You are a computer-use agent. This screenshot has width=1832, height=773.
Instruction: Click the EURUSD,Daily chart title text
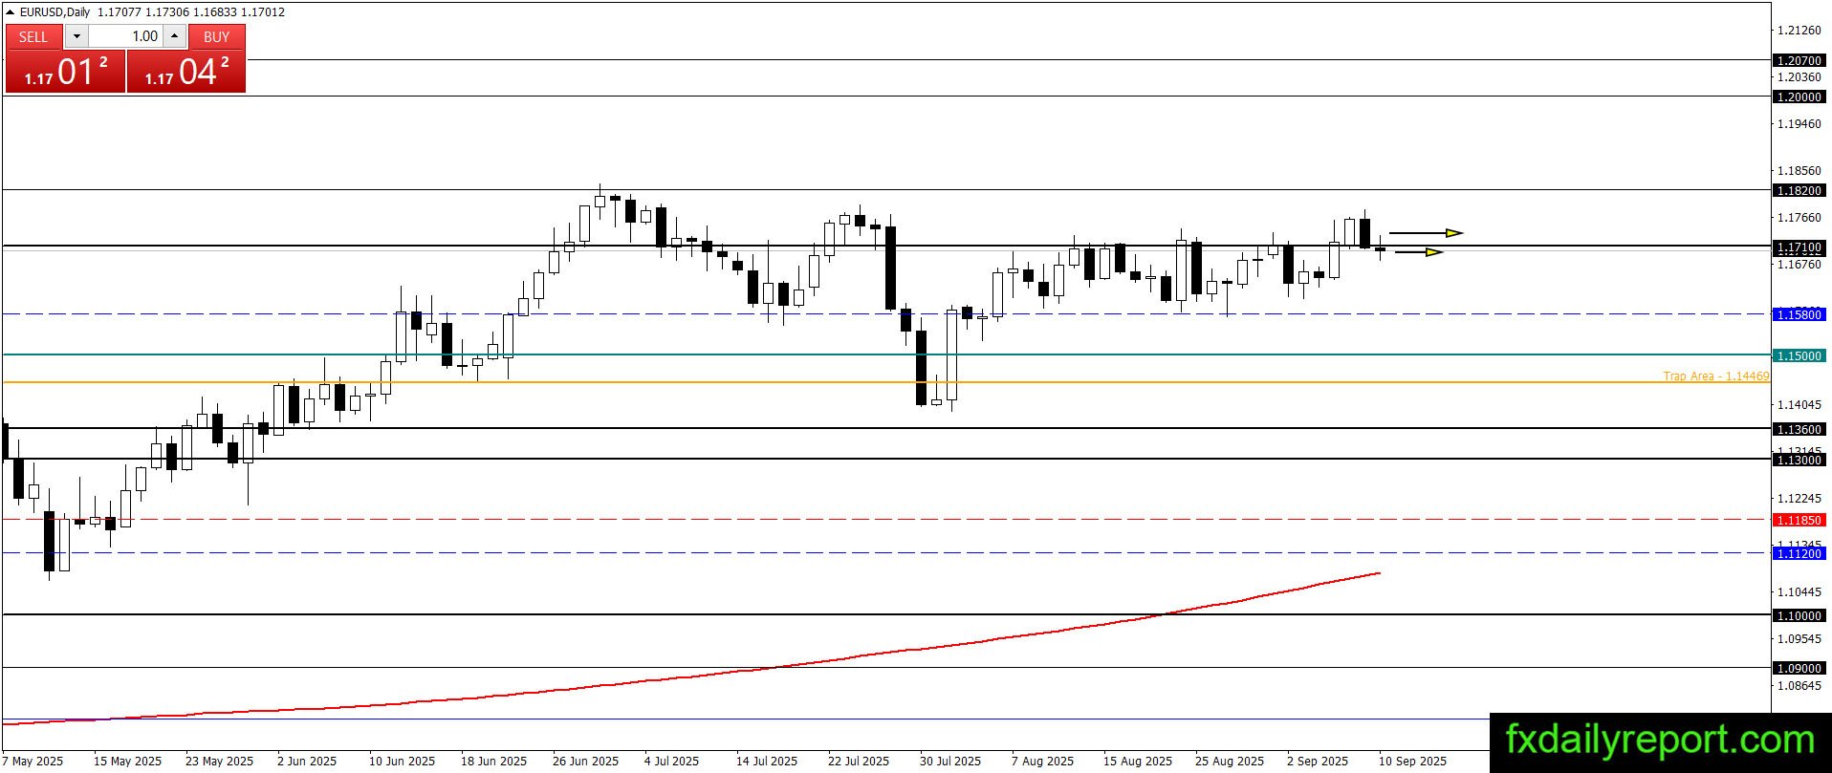[x=55, y=11]
